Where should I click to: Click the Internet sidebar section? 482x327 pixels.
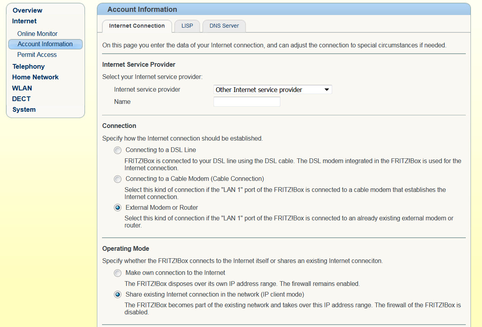(24, 21)
